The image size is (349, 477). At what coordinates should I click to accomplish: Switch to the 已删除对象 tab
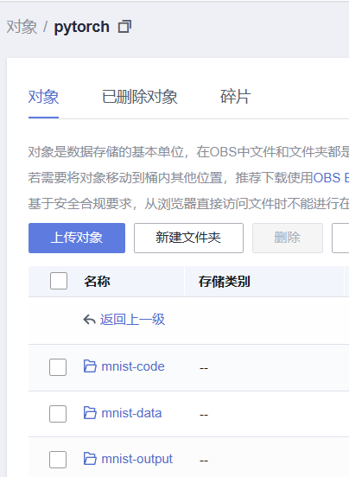pos(140,97)
